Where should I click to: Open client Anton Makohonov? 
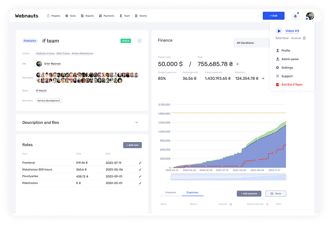click(x=82, y=54)
